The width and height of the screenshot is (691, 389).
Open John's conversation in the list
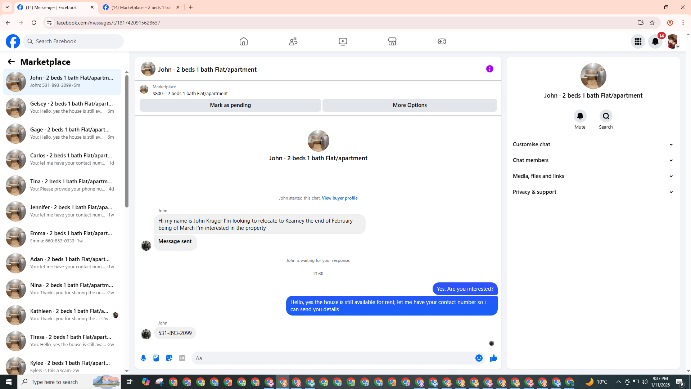(62, 82)
